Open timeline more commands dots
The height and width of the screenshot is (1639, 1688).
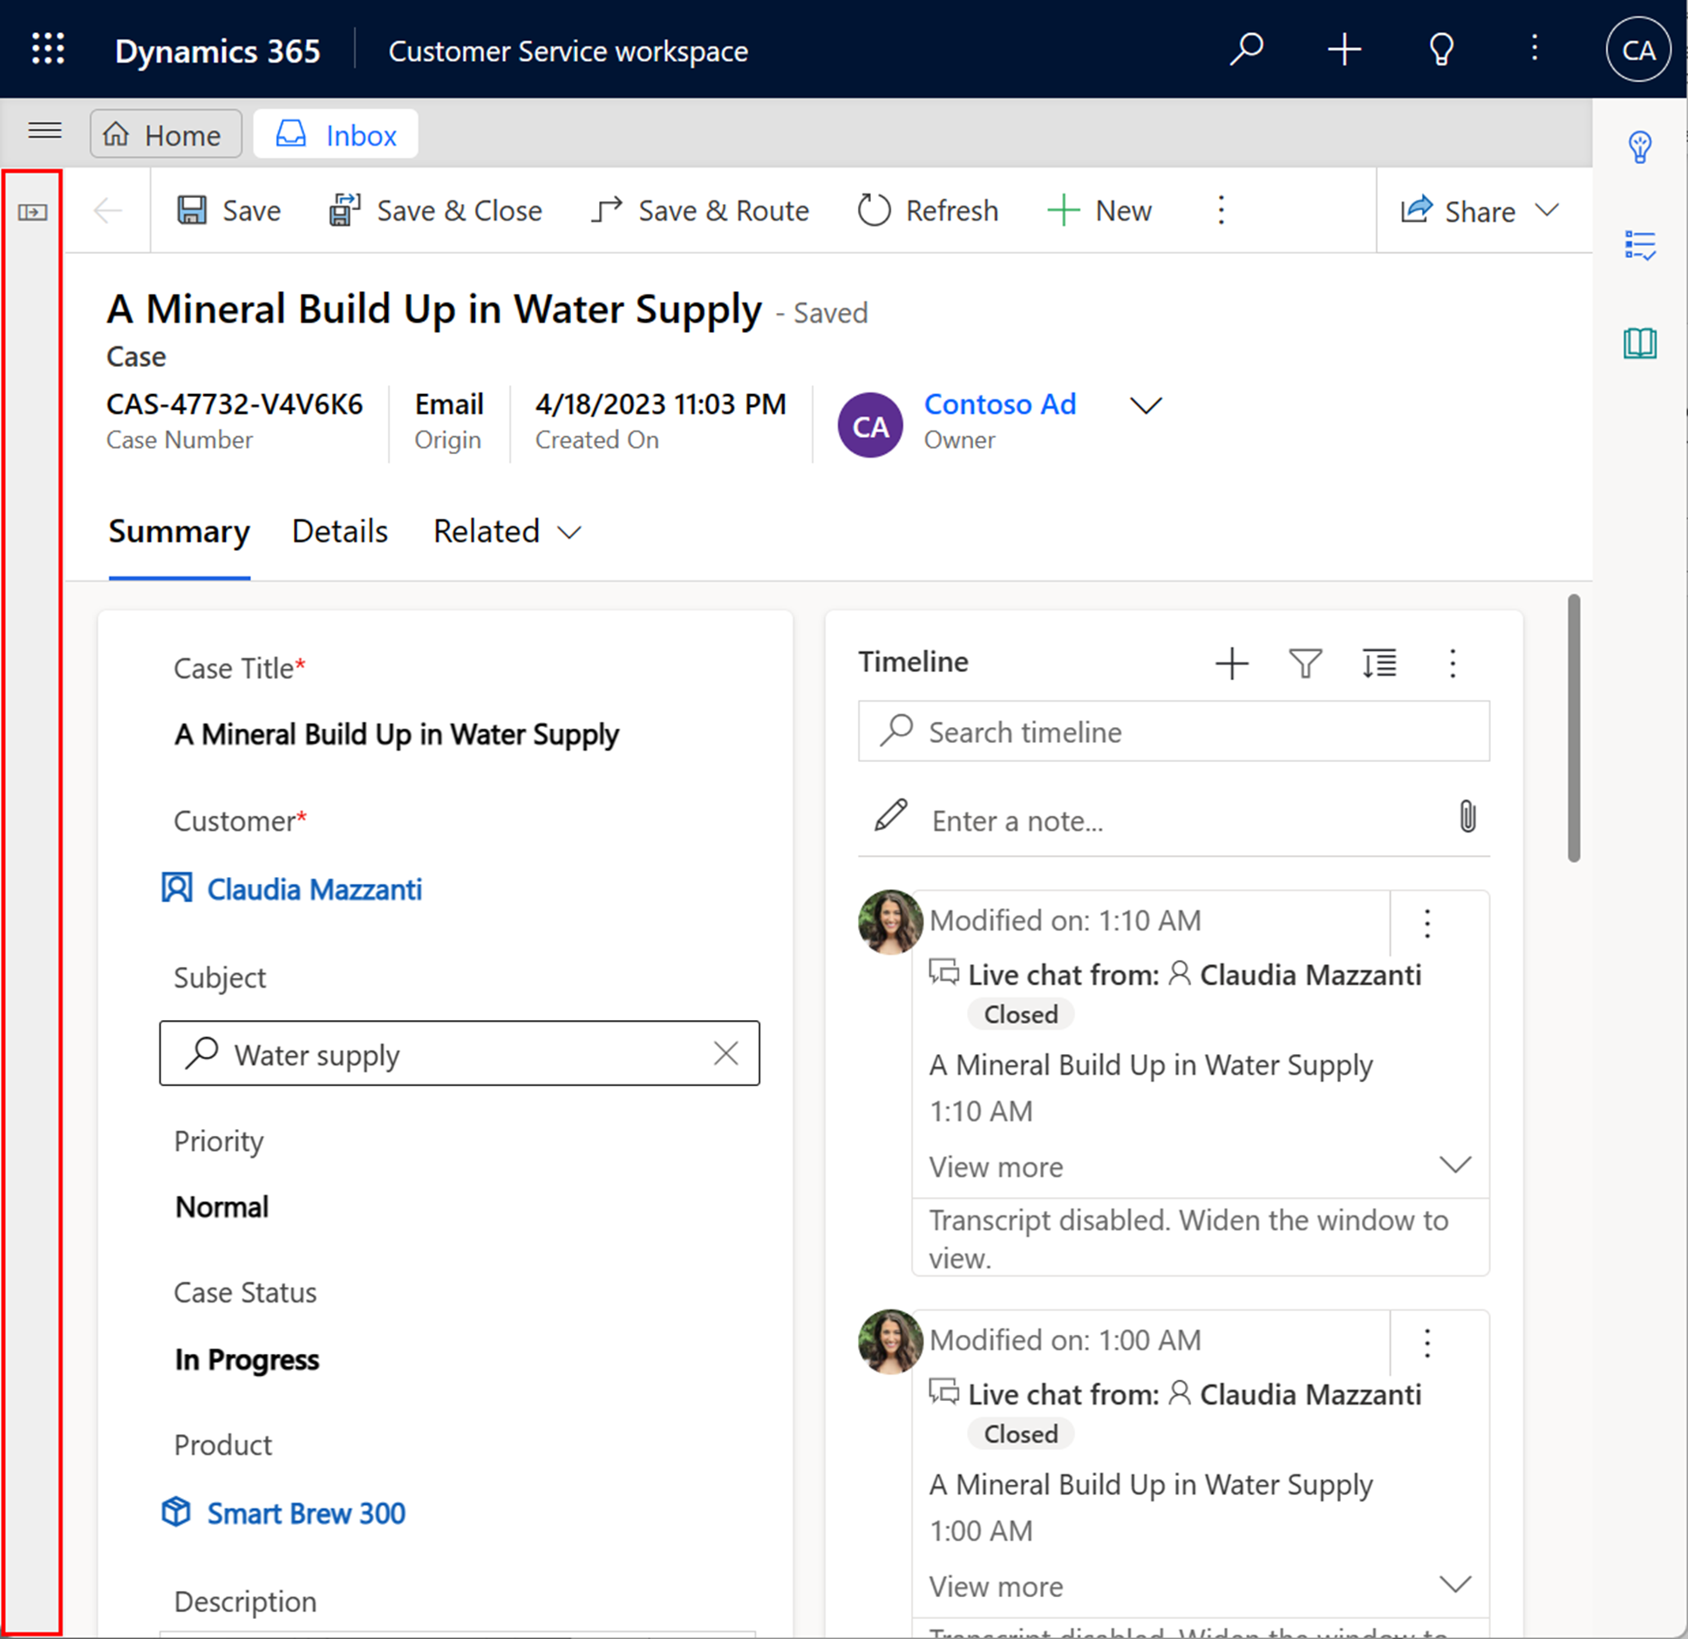coord(1452,663)
